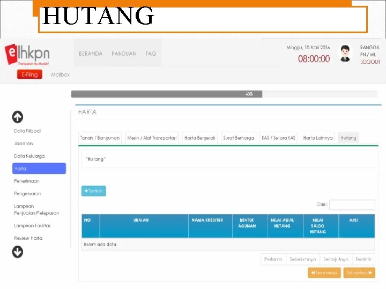
Task: Open Data Pribadi in sidebar
Action: click(27, 131)
